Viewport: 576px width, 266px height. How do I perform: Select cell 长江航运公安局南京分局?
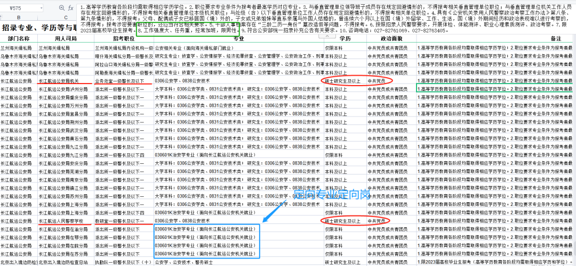pyautogui.click(x=66, y=179)
